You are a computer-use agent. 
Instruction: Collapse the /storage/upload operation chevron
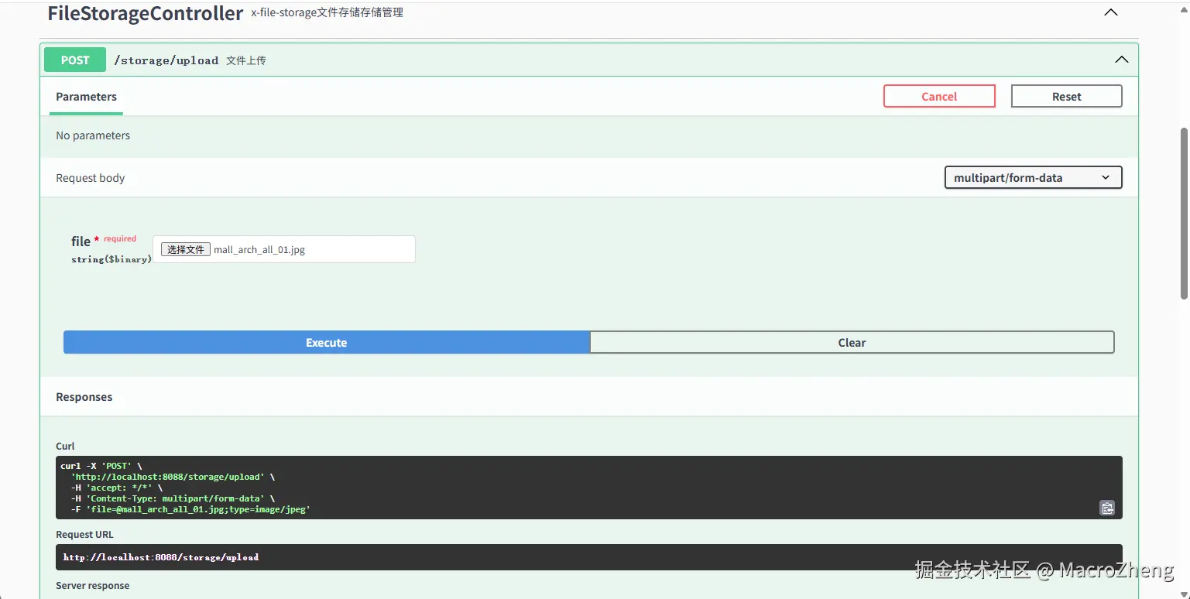pos(1121,60)
